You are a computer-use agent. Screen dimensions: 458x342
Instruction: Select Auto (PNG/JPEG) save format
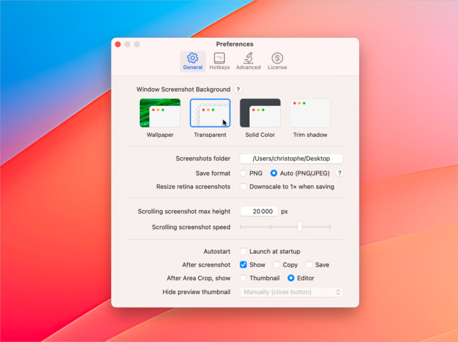(x=274, y=173)
